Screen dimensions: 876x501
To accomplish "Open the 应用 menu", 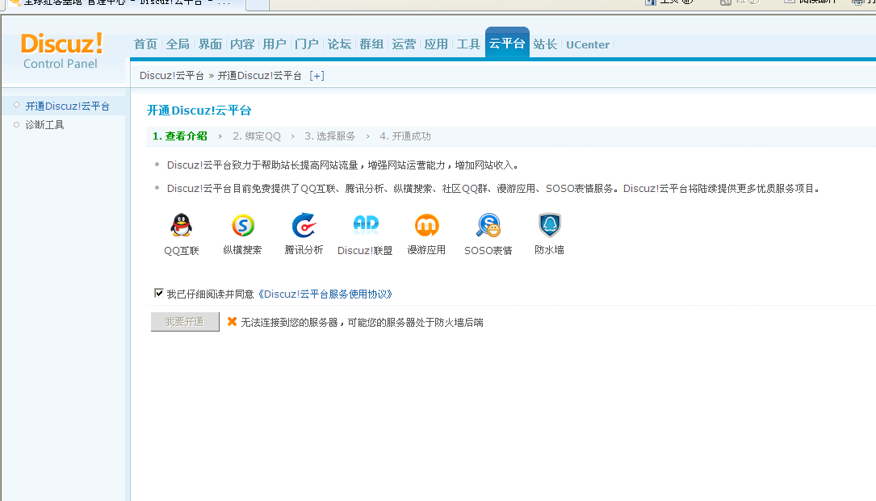I will 436,44.
